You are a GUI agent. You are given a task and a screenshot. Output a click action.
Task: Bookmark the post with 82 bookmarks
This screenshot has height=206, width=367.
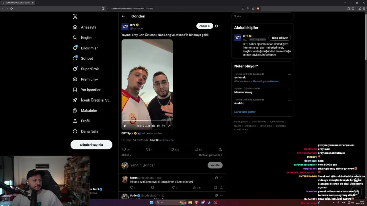click(198, 149)
